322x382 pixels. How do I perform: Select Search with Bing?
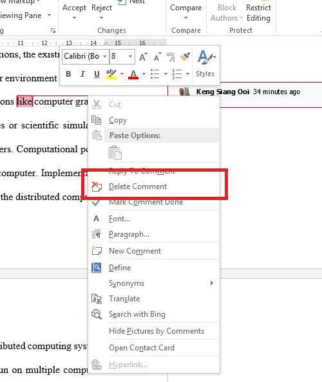[x=154, y=314]
